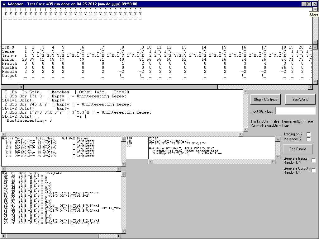This screenshot has width=319, height=239.
Task: Click left arrow below the Ob# binon list
Action: pyautogui.click(x=4, y=236)
